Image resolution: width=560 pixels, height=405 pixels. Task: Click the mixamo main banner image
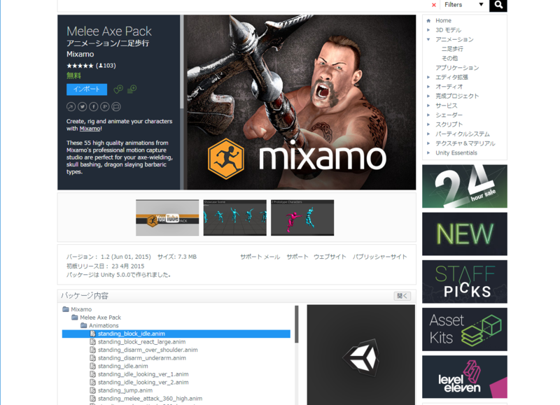[x=300, y=102]
